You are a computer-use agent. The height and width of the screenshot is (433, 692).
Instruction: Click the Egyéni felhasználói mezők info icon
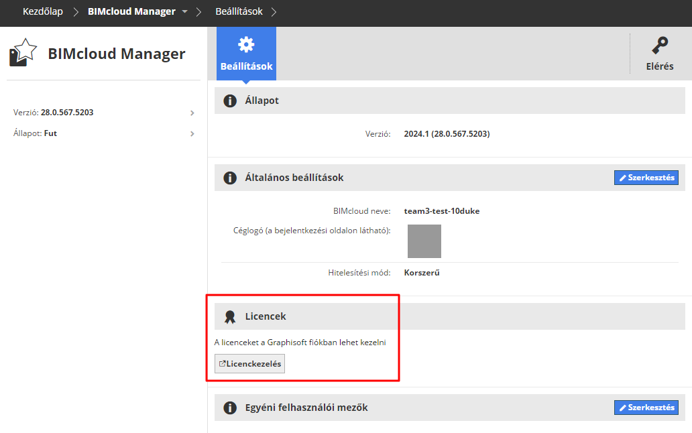point(229,408)
